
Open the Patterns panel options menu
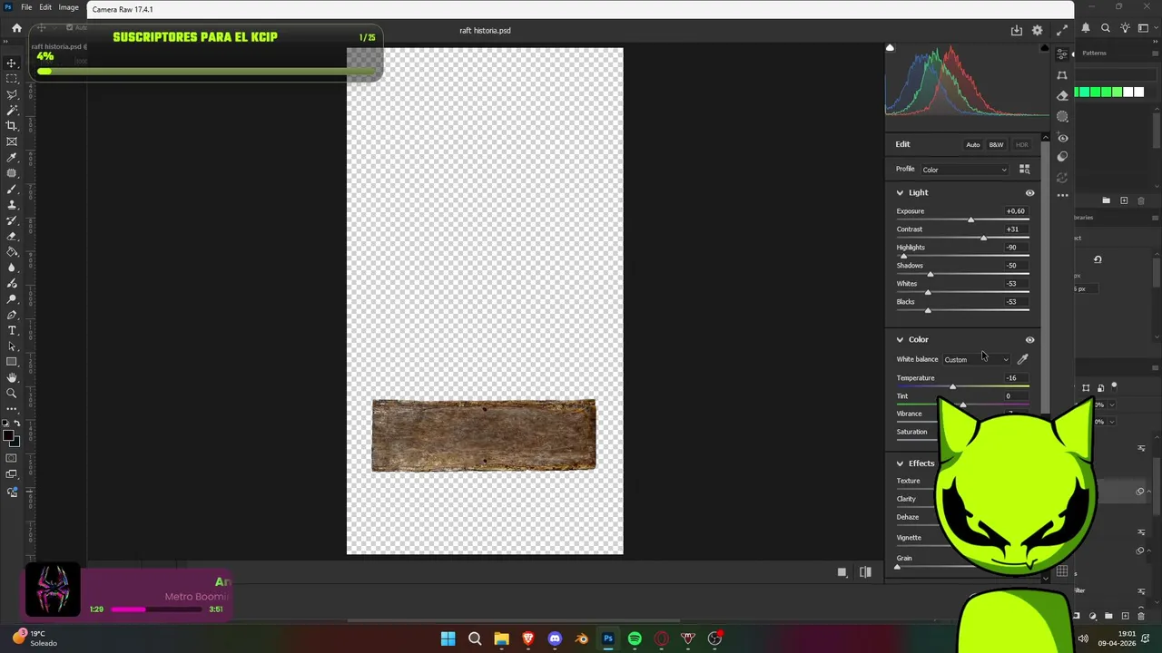(1156, 53)
